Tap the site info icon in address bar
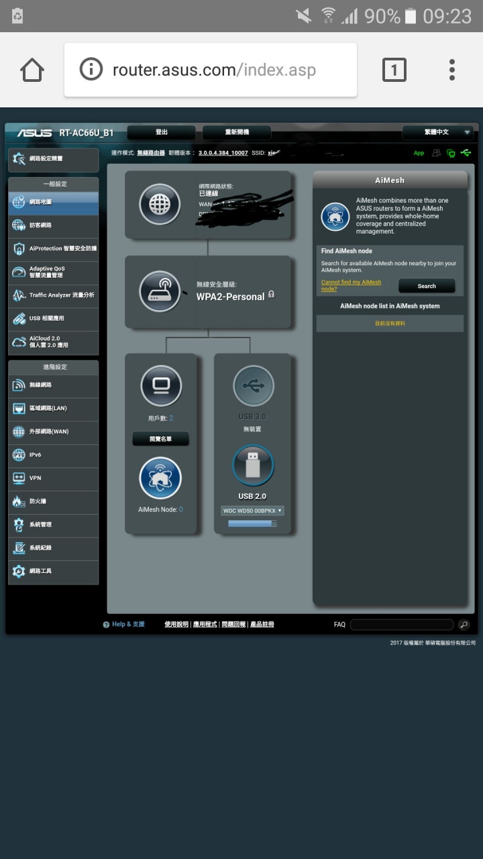 point(91,70)
